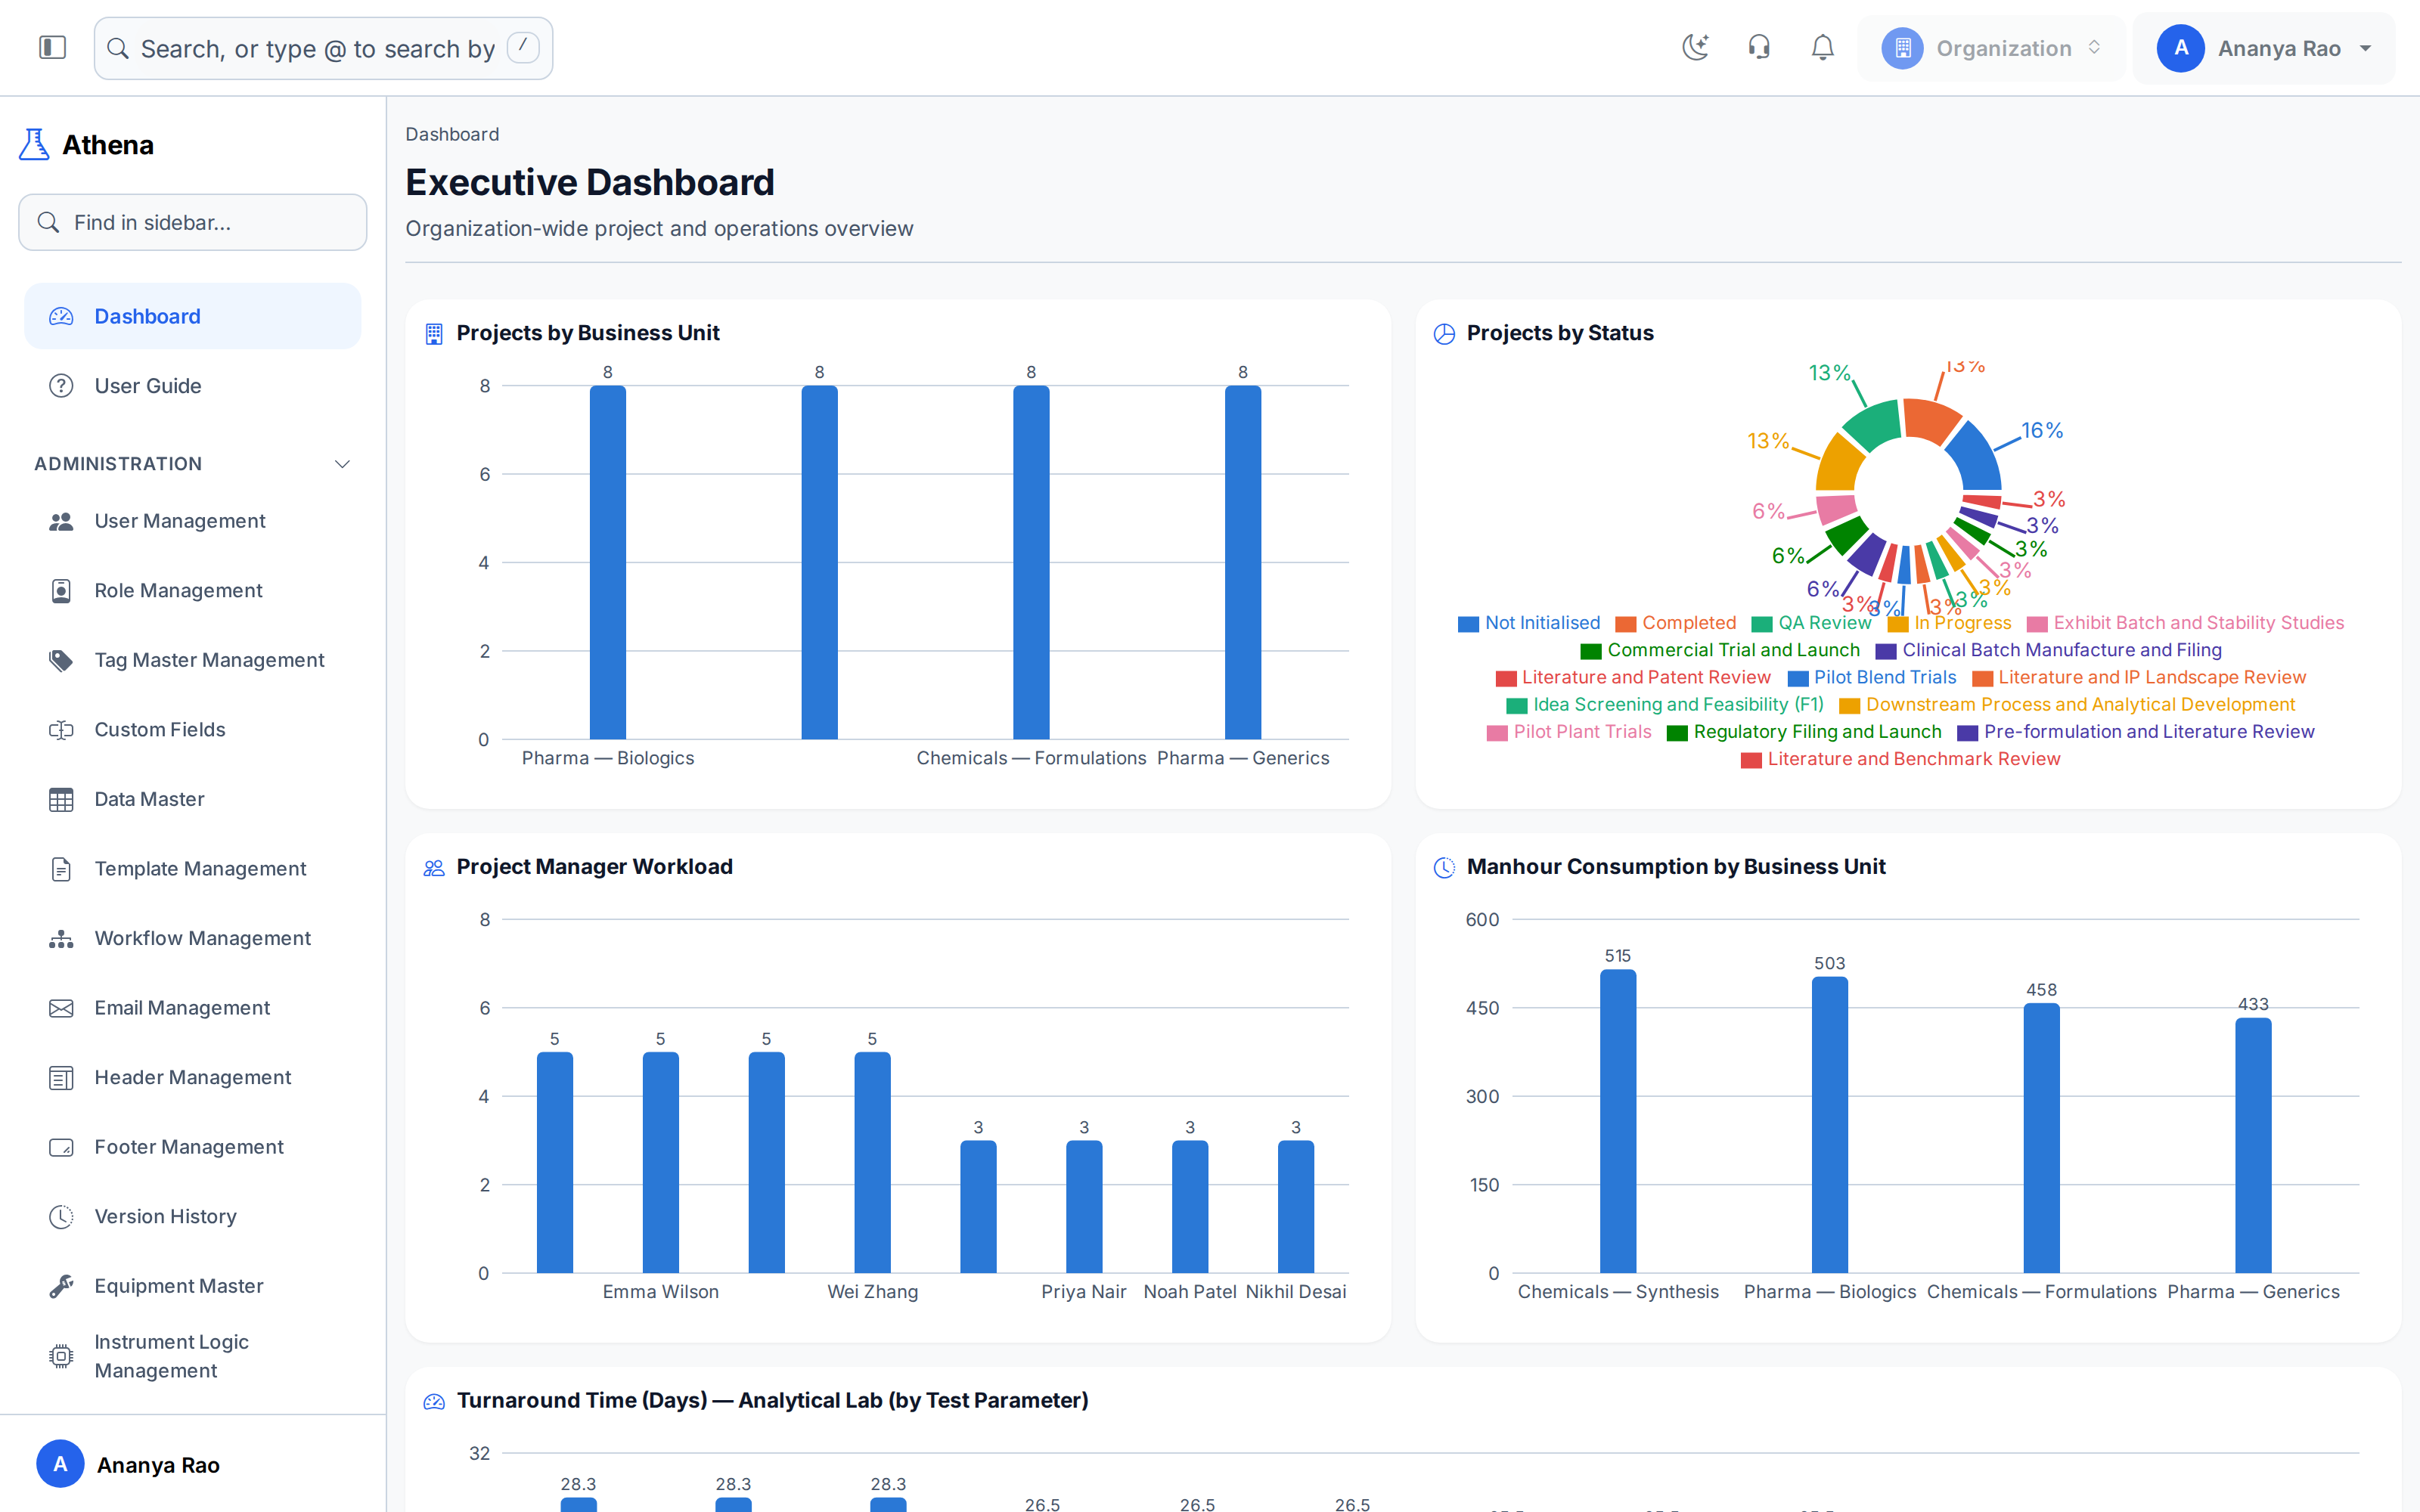Toggle QA Review legend entry
The image size is (2420, 1512).
point(1811,623)
